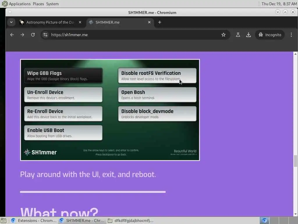Close the Astronomy Picture of the Day tab
298x224 pixels.
(80, 22)
